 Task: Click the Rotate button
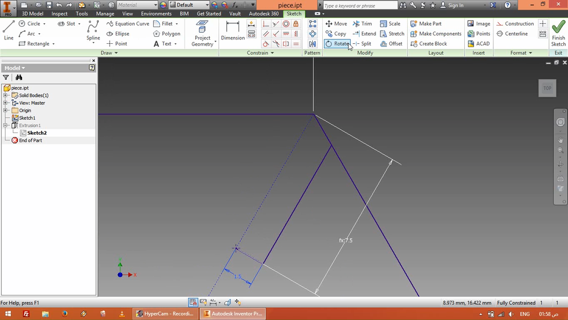click(337, 43)
